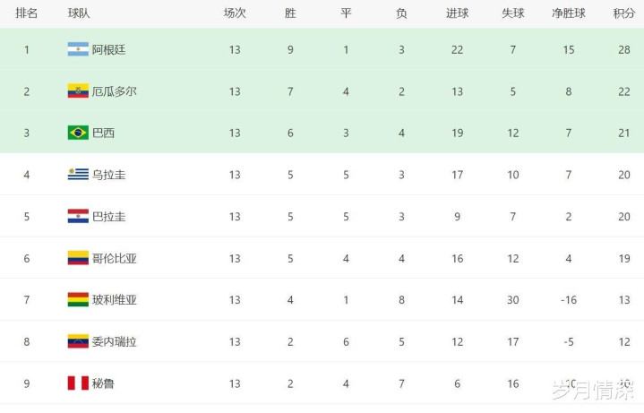The height and width of the screenshot is (413, 644).
Task: Click the Bolivia flag icon
Action: [78, 299]
